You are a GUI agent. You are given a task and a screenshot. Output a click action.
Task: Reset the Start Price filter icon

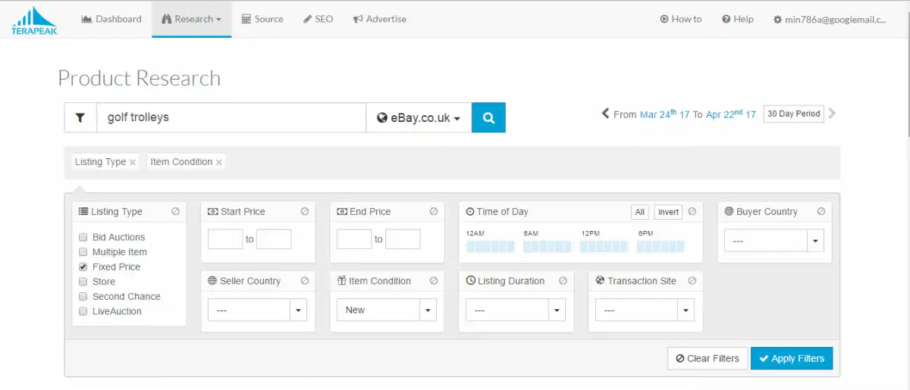pos(305,212)
